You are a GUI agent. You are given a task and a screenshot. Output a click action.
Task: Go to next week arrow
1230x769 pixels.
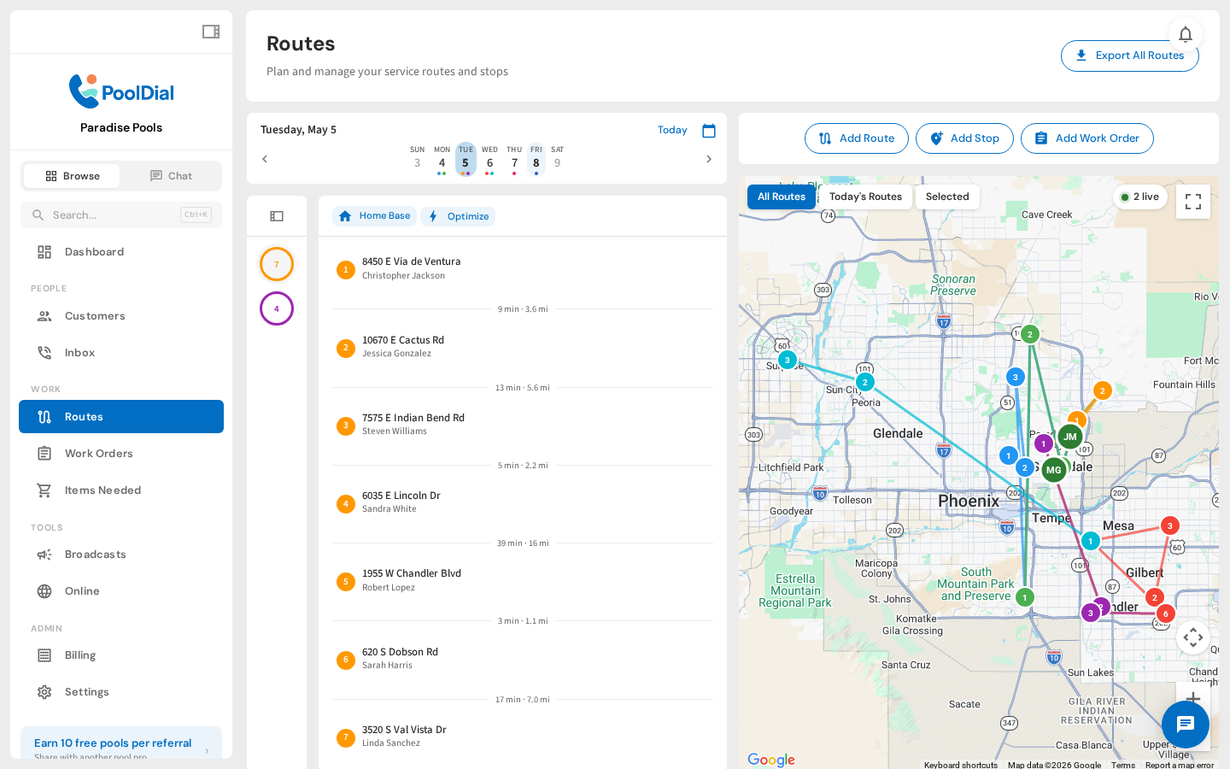click(x=709, y=159)
